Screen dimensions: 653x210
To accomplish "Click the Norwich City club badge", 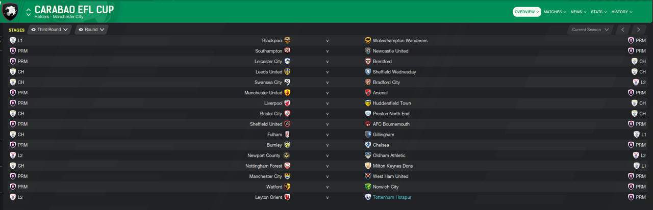I will coord(368,187).
